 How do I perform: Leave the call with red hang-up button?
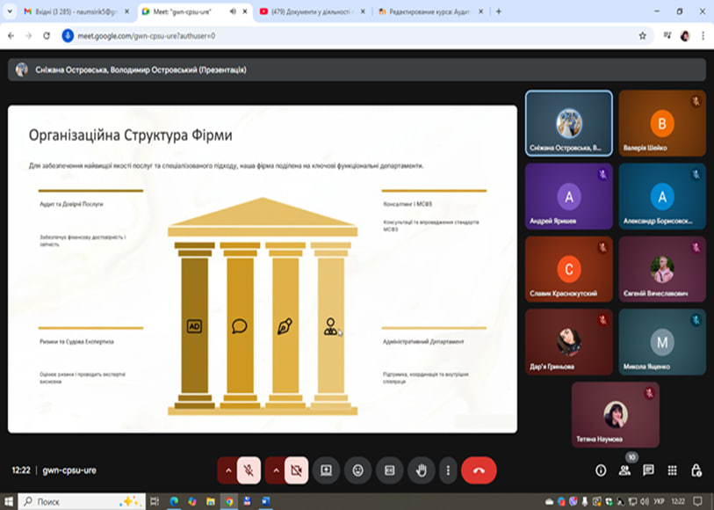pos(479,470)
